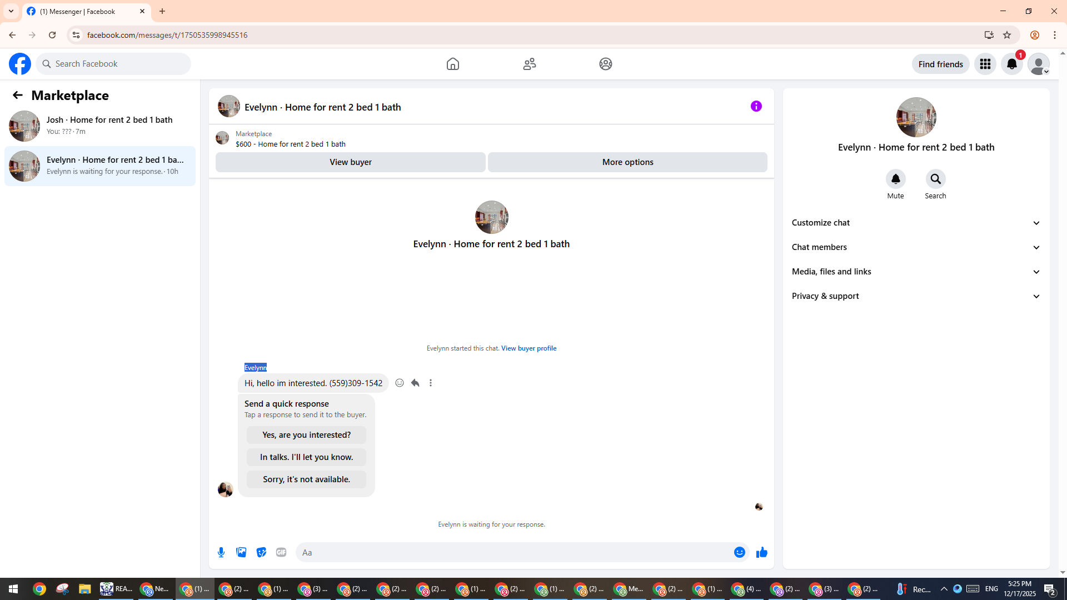Viewport: 1067px width, 600px height.
Task: Open the Friends tab in top navigation
Action: click(529, 64)
